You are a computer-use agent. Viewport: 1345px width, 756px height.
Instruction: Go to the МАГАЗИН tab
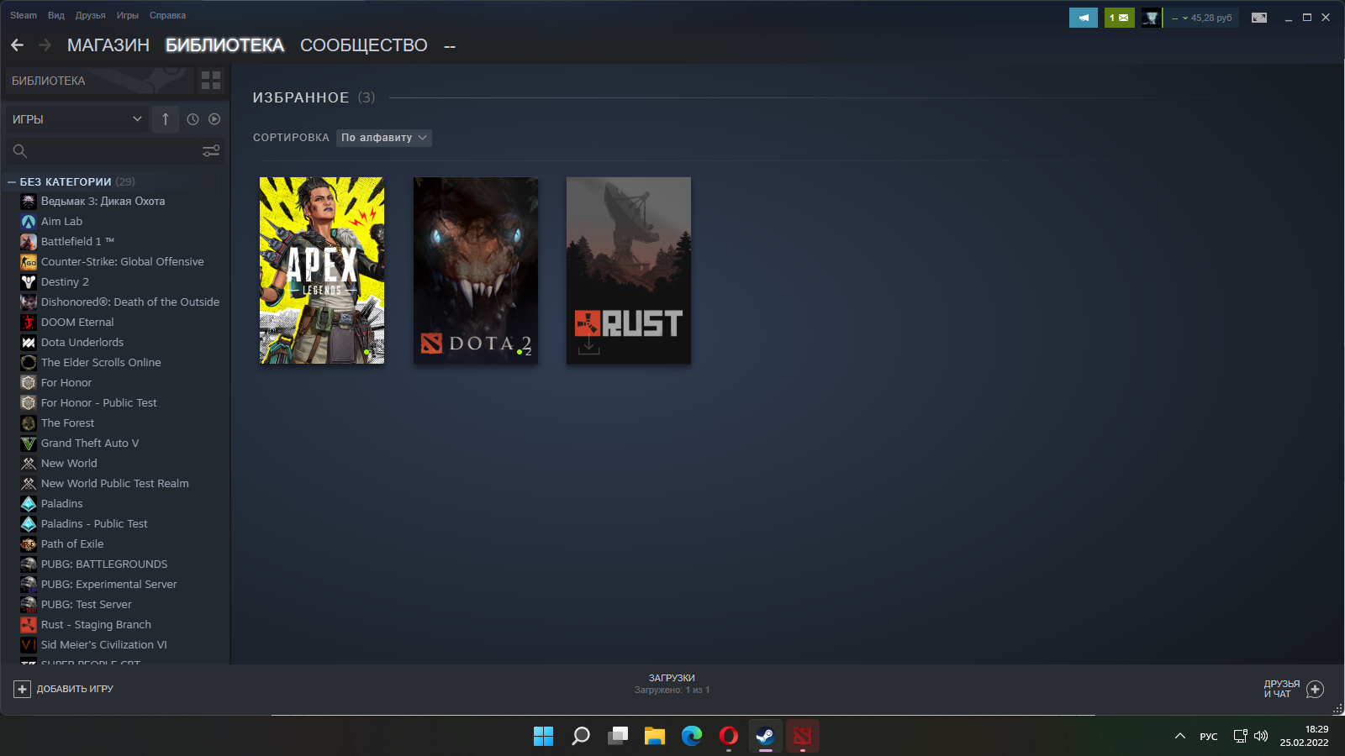[x=108, y=45]
